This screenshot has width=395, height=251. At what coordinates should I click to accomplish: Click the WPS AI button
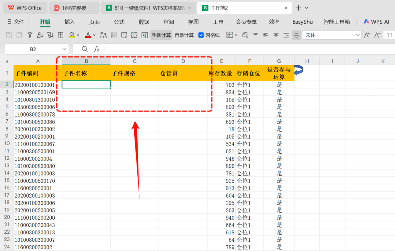coord(376,22)
